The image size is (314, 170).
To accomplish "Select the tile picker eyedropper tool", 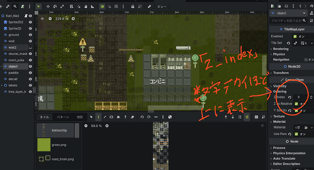I will tap(125, 117).
